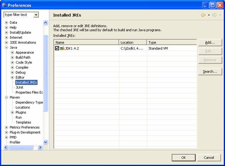The width and height of the screenshot is (225, 166).
Task: Collapse the Java tree node
Action: (7, 48)
